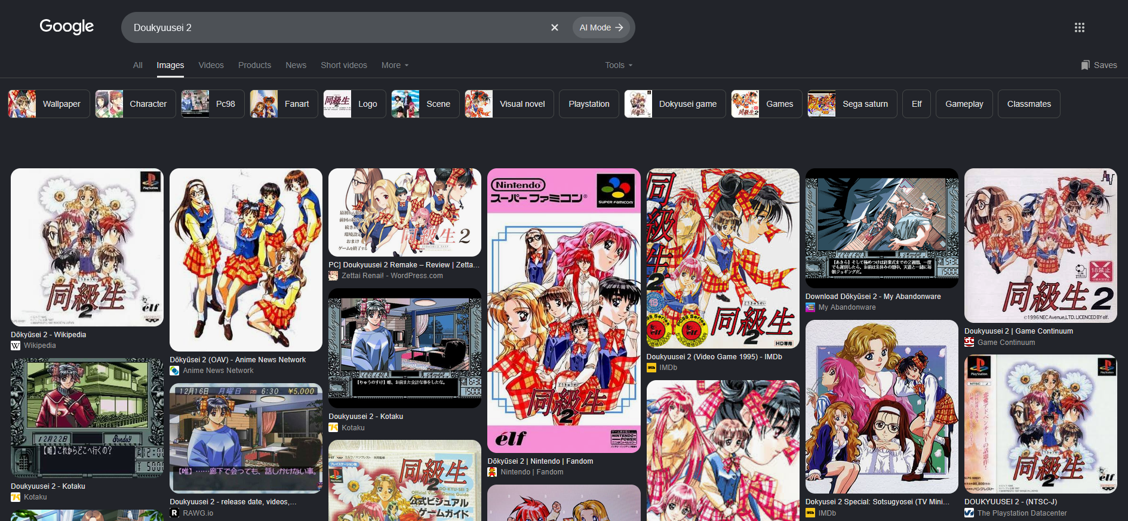1128x521 pixels.
Task: Choose the Gameplay filter chip
Action: coord(964,104)
